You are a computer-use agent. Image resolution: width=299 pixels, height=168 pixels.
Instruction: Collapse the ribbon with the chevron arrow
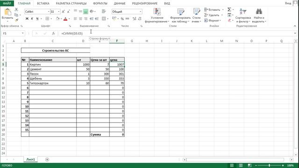click(295, 26)
